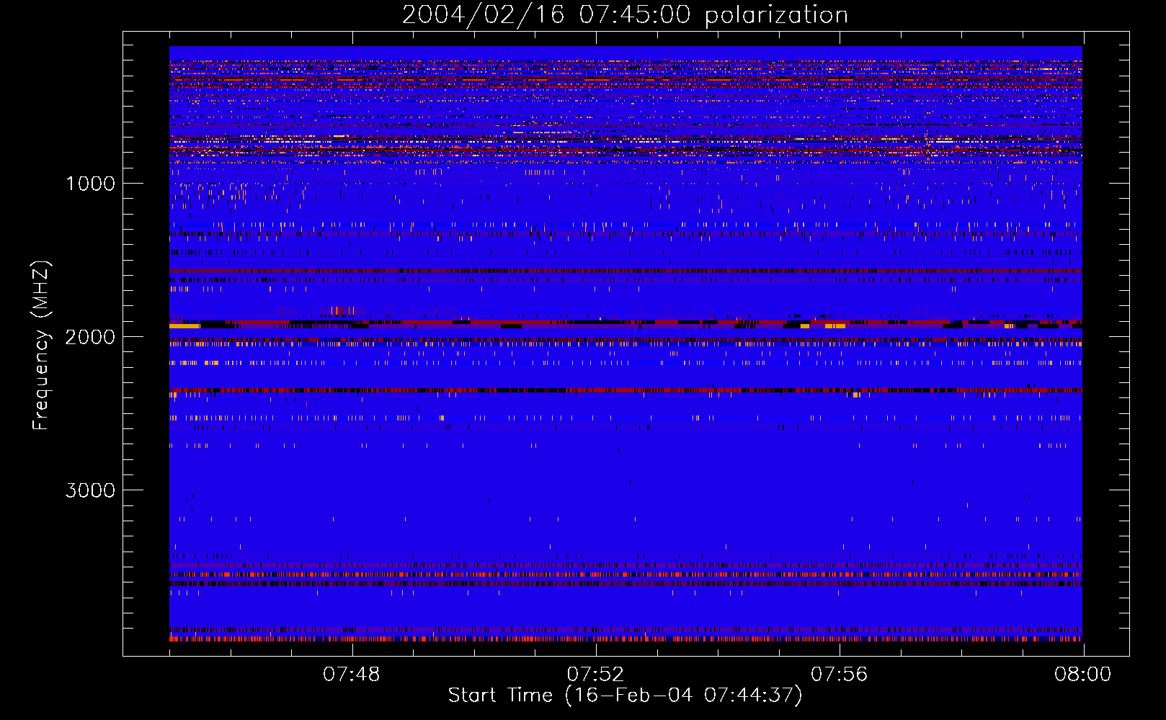Click the "08:00" time tick label

1083,675
